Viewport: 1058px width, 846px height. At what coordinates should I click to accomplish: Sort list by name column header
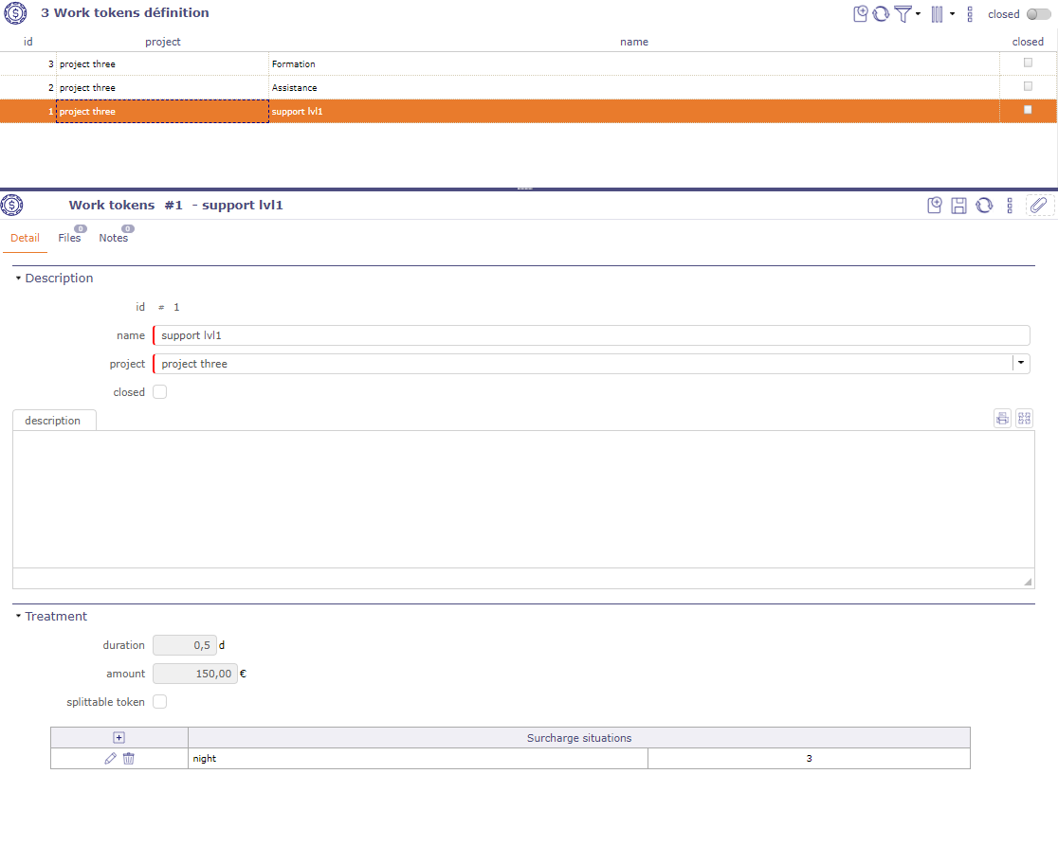pos(633,42)
